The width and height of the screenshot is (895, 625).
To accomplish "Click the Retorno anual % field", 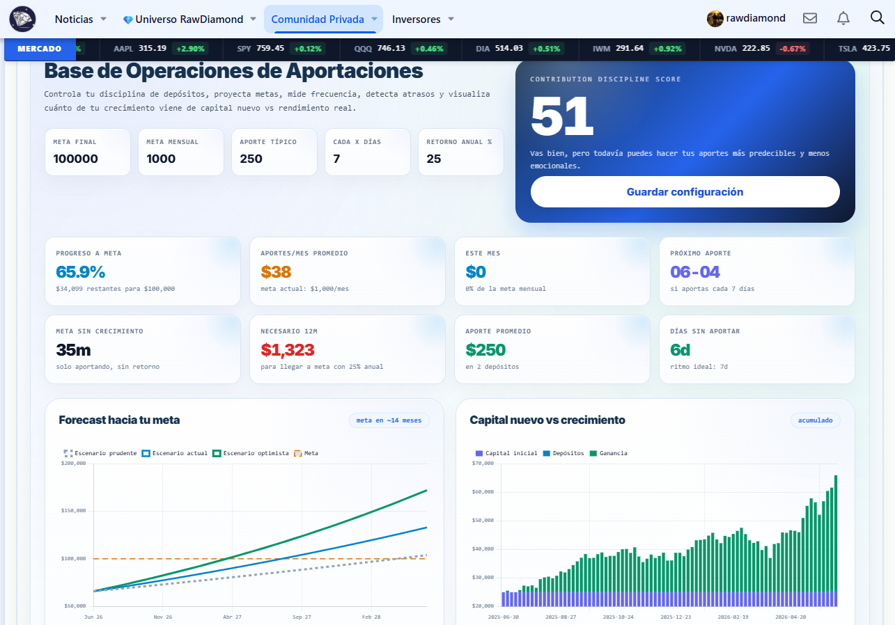I will (461, 152).
